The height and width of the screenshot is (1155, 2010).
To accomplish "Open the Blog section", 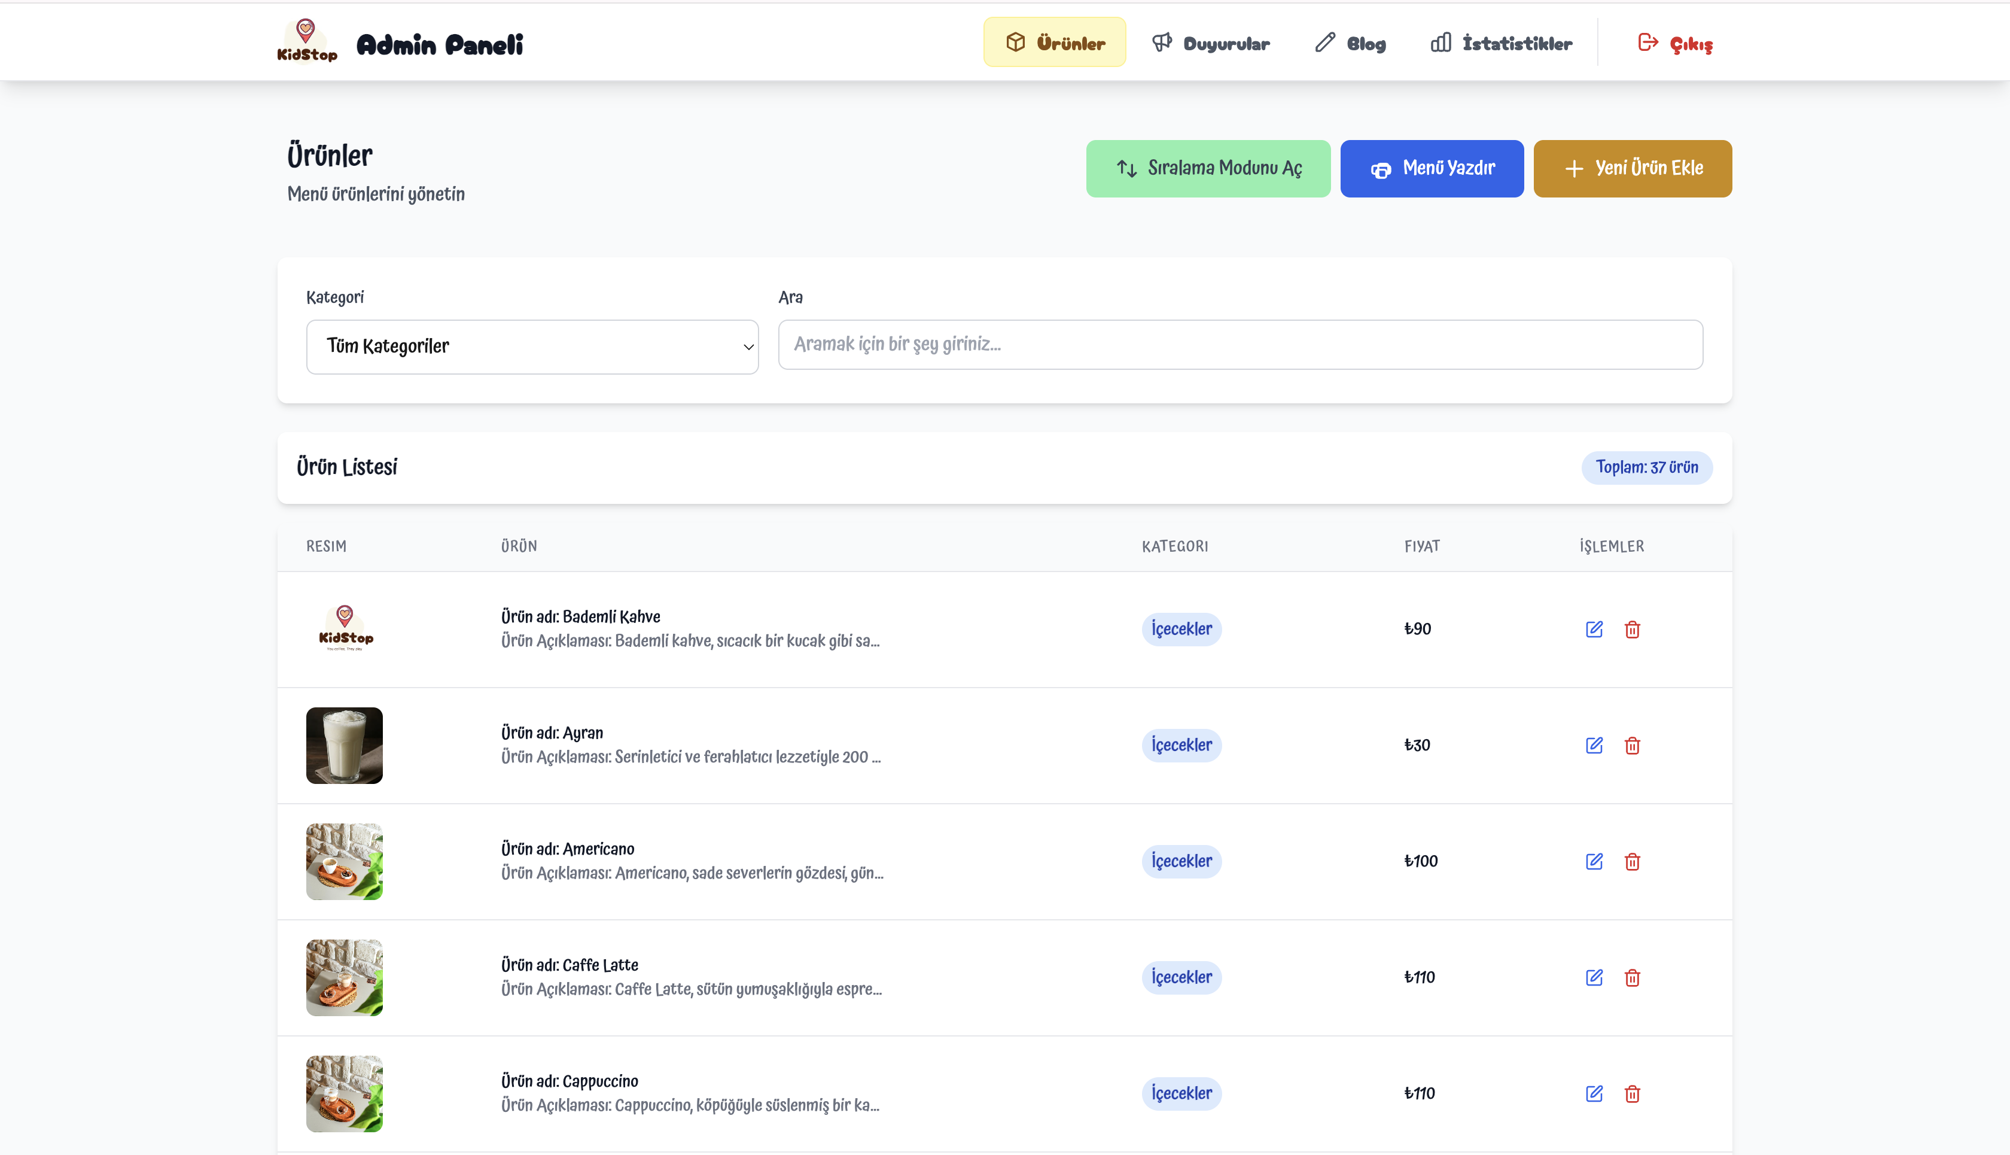I will (1350, 43).
